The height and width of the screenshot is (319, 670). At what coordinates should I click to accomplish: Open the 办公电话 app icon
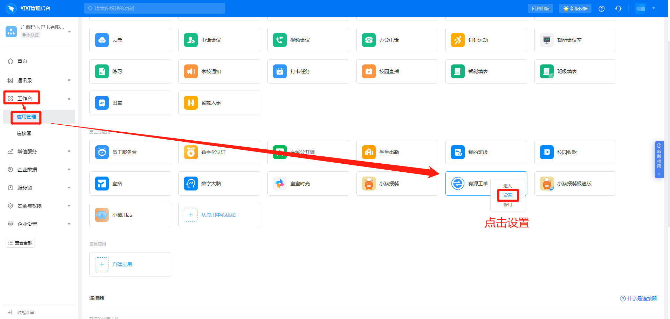(369, 40)
